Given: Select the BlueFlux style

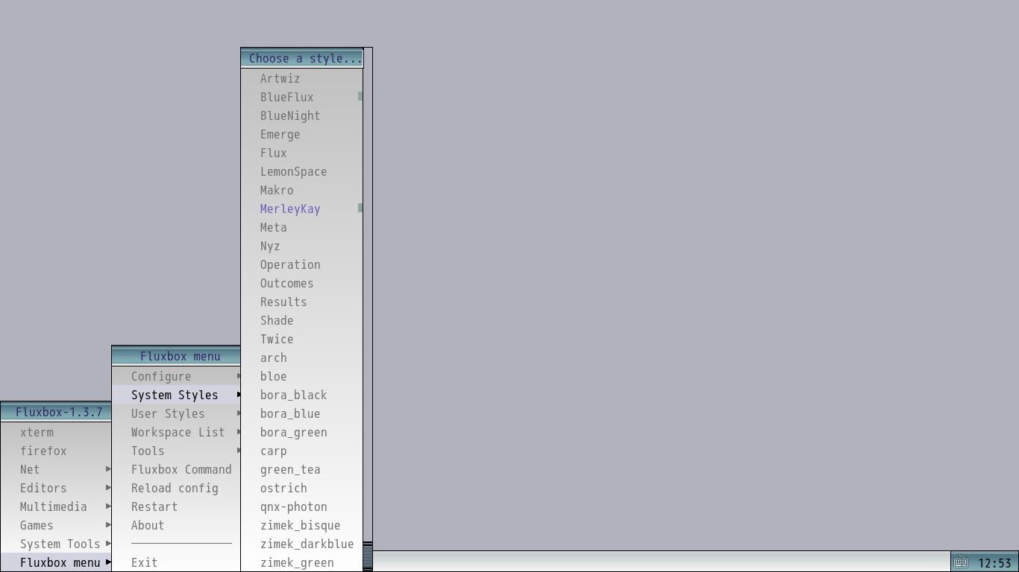Looking at the screenshot, I should click(302, 97).
